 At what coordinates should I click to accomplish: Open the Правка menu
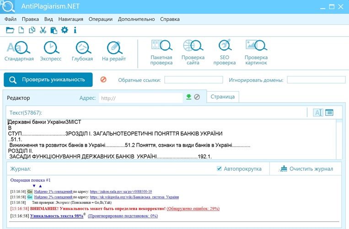click(x=30, y=19)
